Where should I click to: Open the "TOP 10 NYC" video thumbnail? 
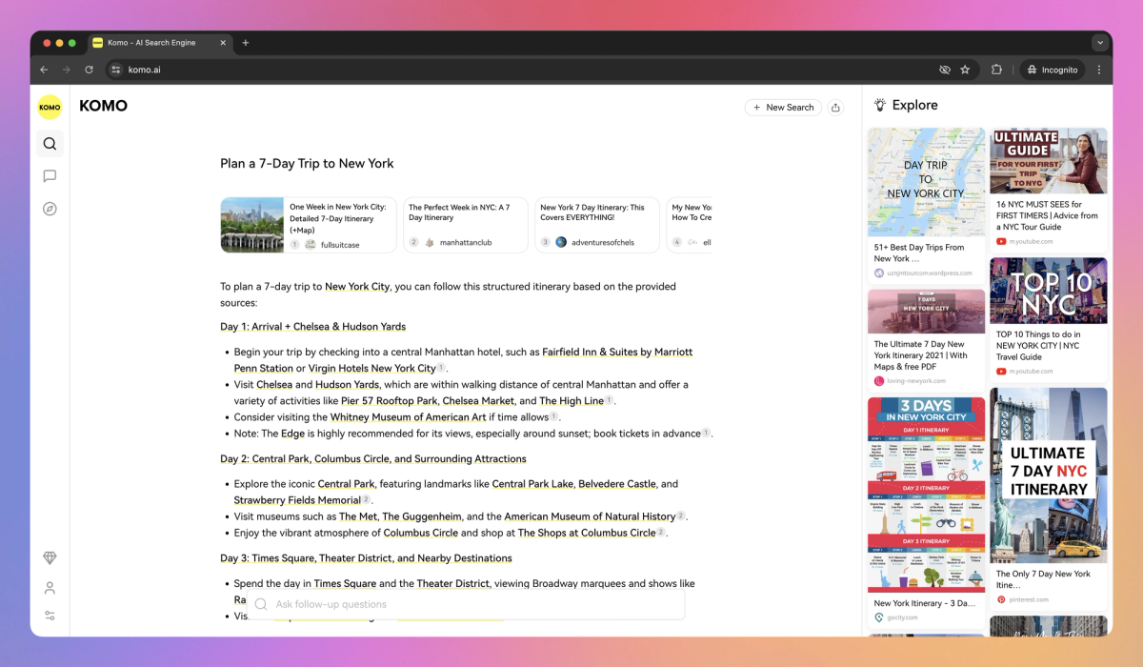1048,289
